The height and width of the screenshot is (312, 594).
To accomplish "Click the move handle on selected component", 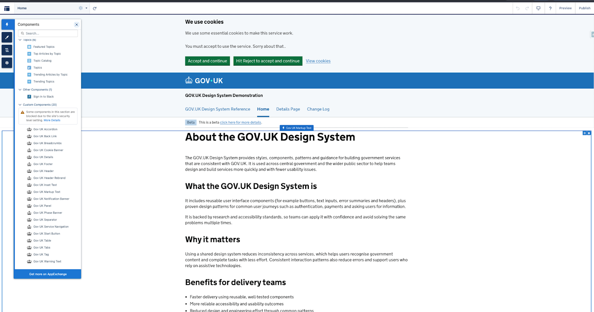I will coord(585,133).
